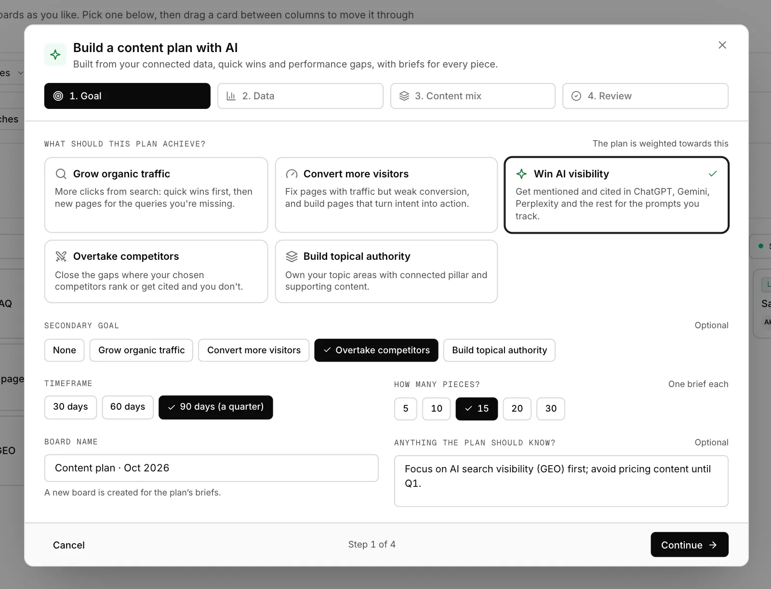Set secondary goal to None
The width and height of the screenshot is (771, 589).
click(65, 350)
